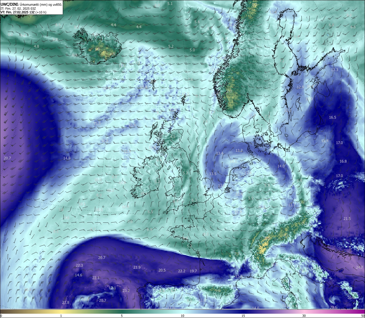
Task: Click the 12.1 value near Portugal
Action: coord(112,288)
